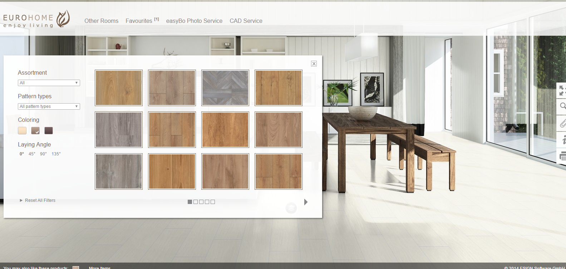Open easyBo Photo Service link

[x=194, y=21]
